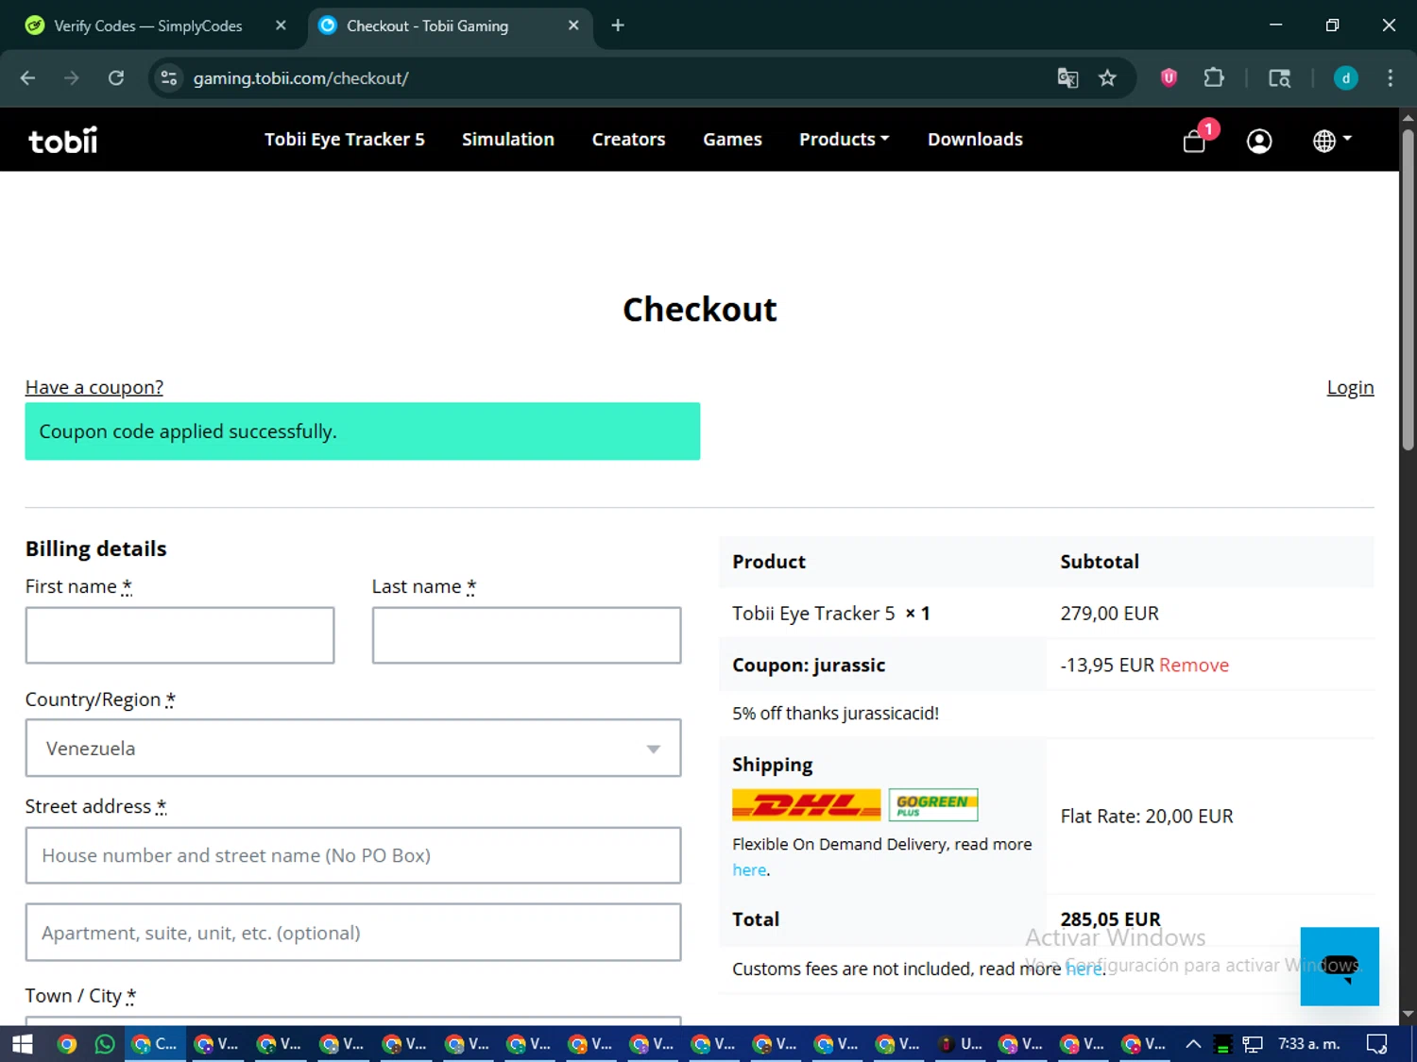Open the notification center icon
Image resolution: width=1417 pixels, height=1062 pixels.
tap(1376, 1044)
